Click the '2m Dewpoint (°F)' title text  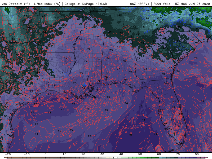(x=16, y=4)
